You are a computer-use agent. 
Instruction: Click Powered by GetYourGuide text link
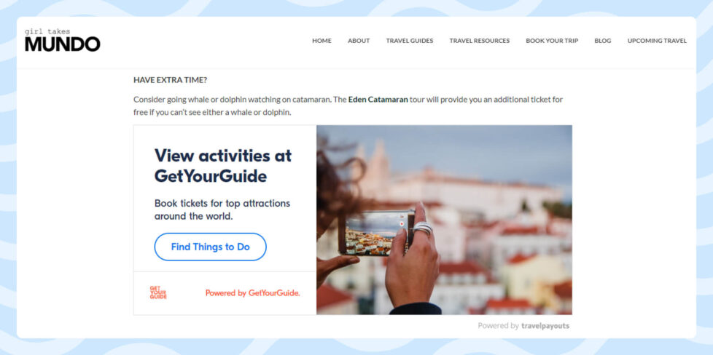click(x=252, y=293)
